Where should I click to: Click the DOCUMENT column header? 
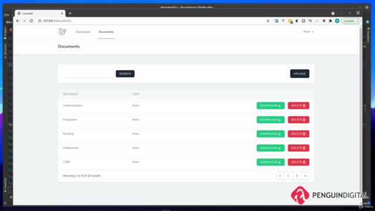[70, 94]
